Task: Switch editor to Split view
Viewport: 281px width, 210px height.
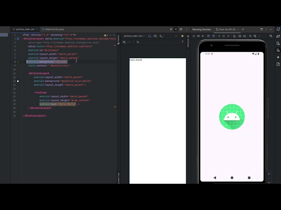Action: [176, 29]
